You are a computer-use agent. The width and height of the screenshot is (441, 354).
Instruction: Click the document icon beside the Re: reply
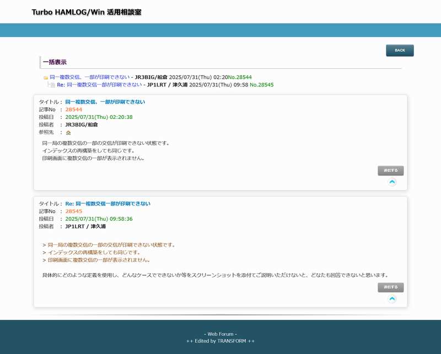52,85
